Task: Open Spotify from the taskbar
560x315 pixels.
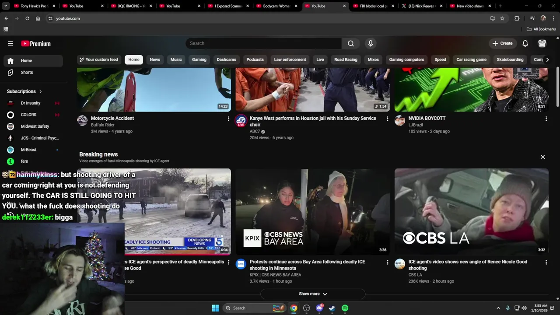Action: click(x=345, y=308)
